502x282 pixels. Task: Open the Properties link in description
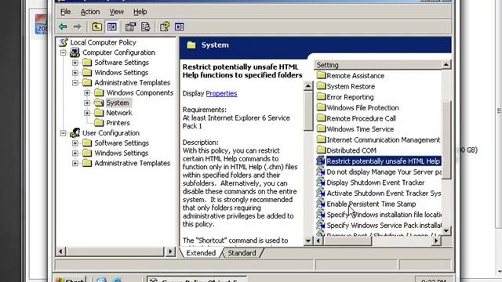coord(221,93)
